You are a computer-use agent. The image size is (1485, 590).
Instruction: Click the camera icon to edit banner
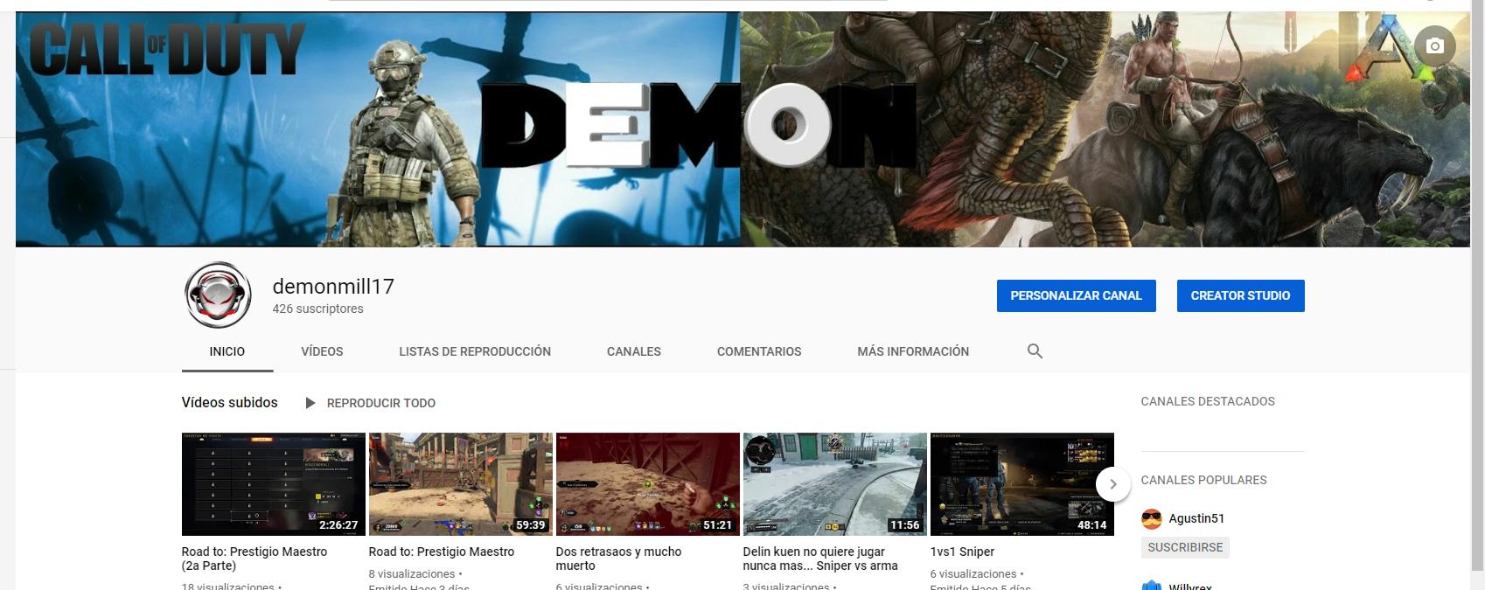[x=1434, y=46]
